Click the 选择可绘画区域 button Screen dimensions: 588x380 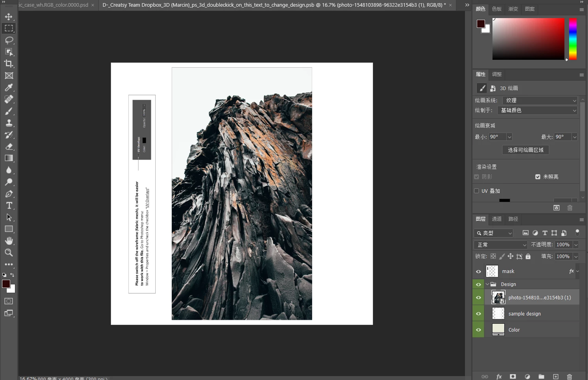(x=526, y=150)
